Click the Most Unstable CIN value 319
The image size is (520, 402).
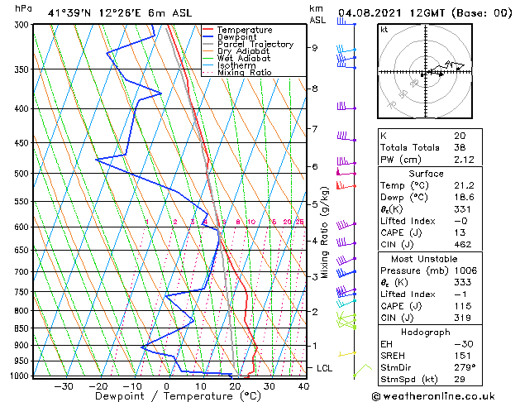point(462,318)
